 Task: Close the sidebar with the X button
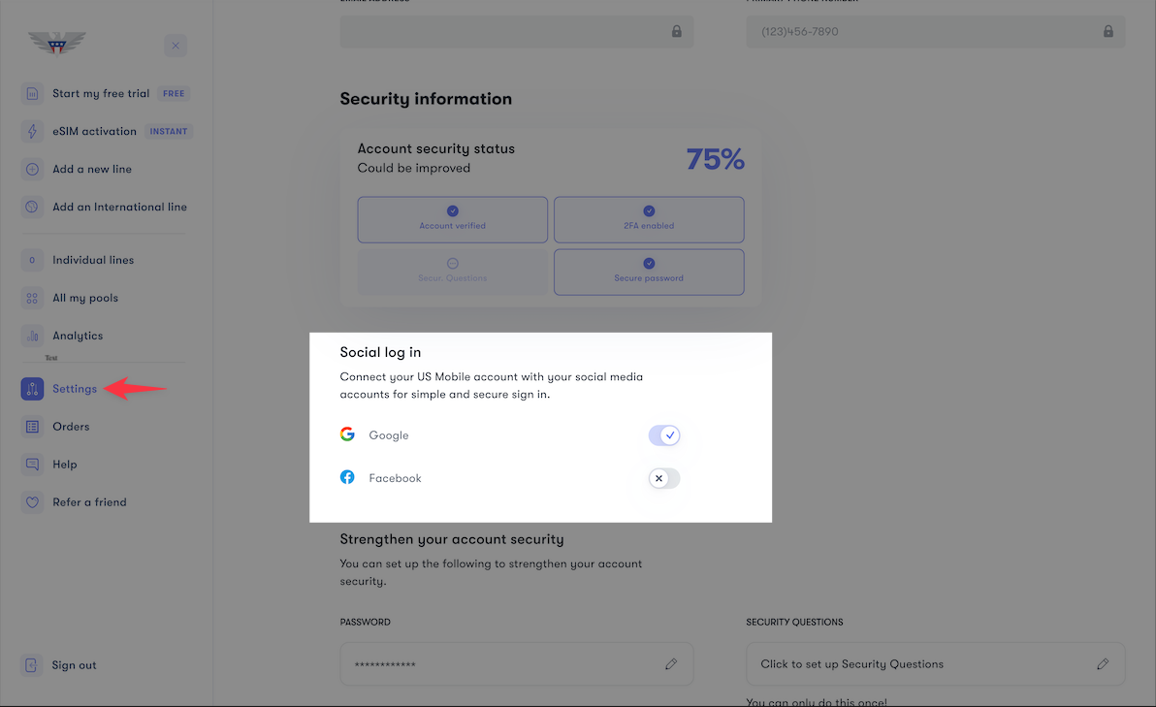click(x=175, y=45)
